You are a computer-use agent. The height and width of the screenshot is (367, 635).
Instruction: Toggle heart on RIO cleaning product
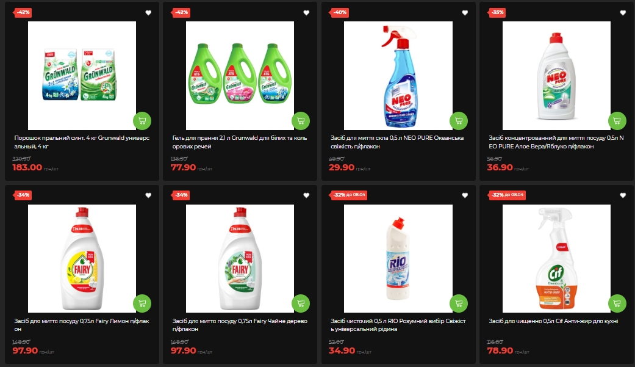pyautogui.click(x=465, y=195)
